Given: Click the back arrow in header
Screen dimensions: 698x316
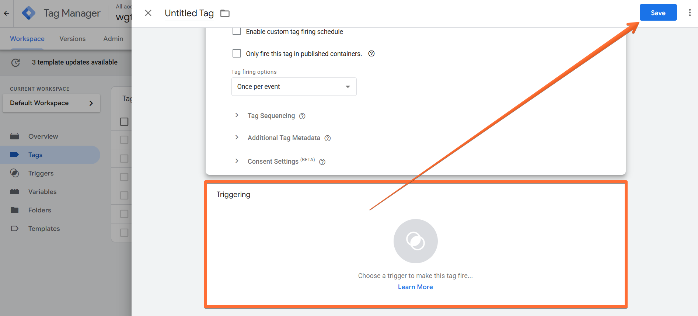Looking at the screenshot, I should 7,13.
